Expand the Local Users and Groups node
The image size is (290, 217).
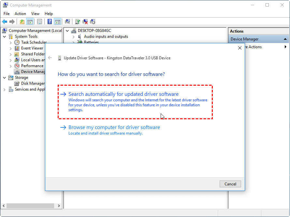pos(10,60)
